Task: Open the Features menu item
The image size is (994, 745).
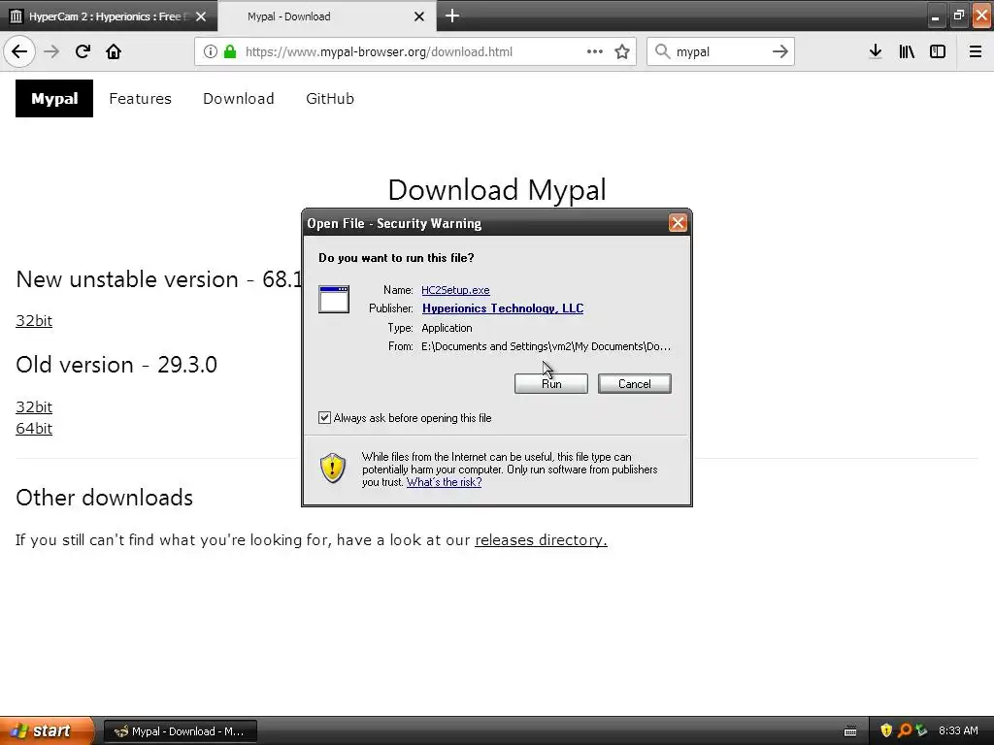Action: (x=140, y=99)
